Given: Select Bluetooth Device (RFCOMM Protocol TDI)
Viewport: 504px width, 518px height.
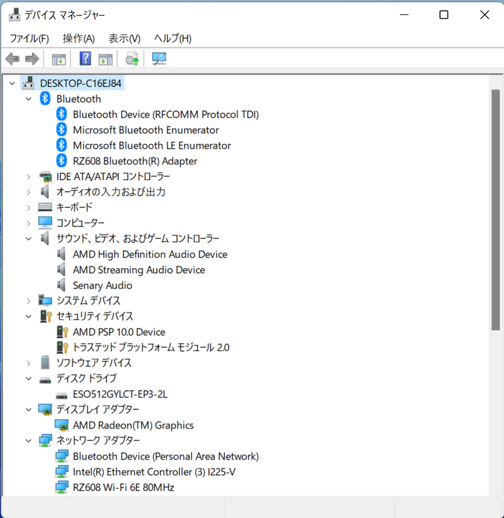Looking at the screenshot, I should [166, 115].
